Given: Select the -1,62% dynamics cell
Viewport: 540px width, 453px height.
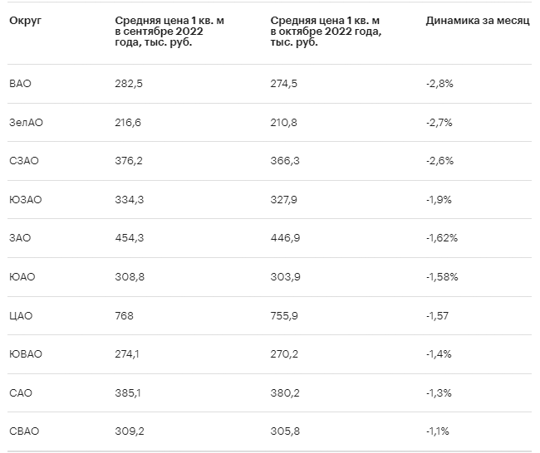Looking at the screenshot, I should coord(442,238).
